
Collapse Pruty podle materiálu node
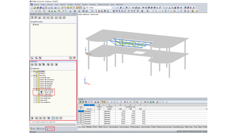pos(34,90)
